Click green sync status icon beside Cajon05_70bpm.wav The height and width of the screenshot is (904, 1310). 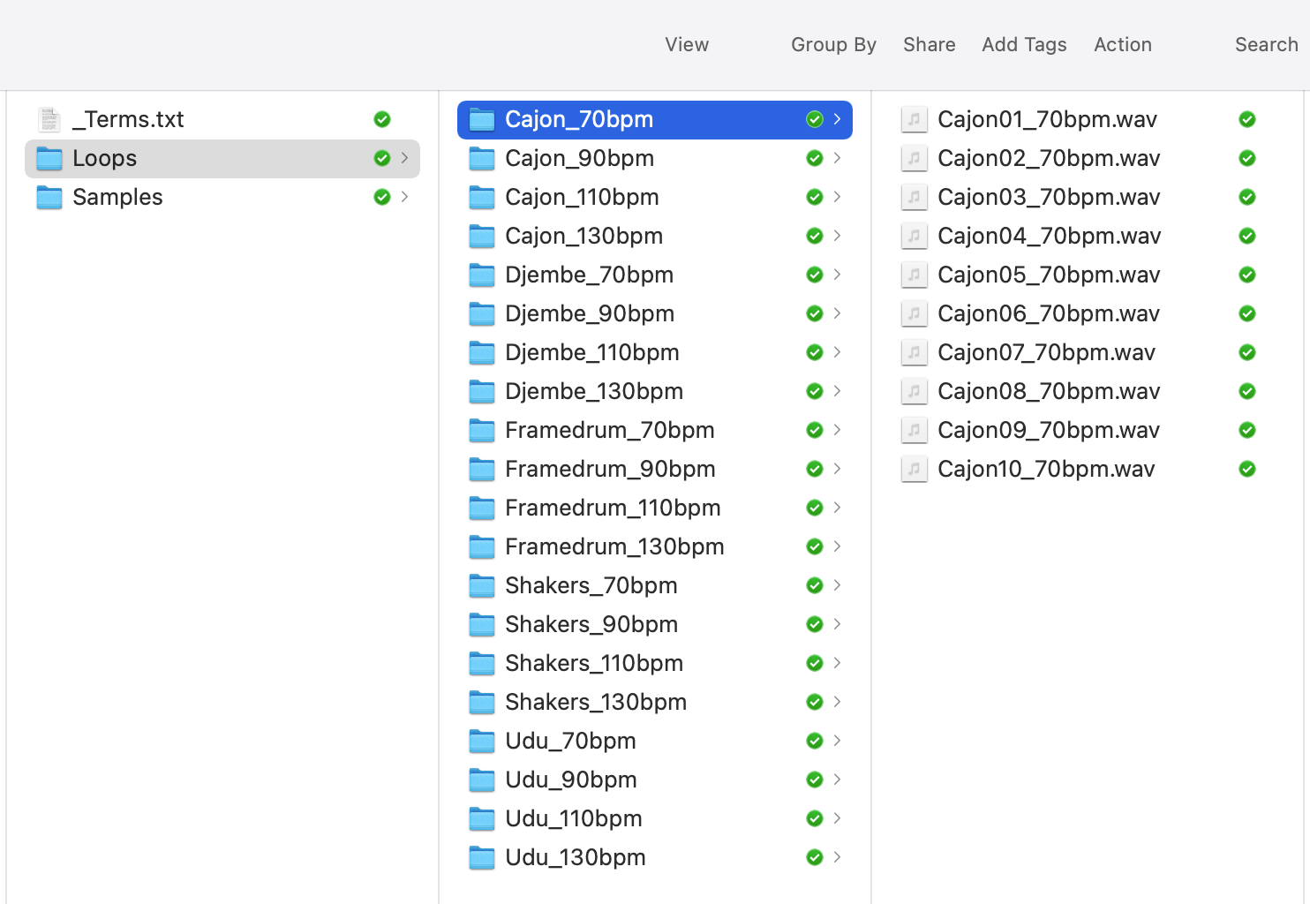1246,275
